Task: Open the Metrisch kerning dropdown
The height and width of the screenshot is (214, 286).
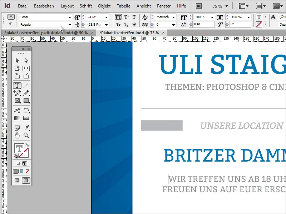Action: [173, 17]
